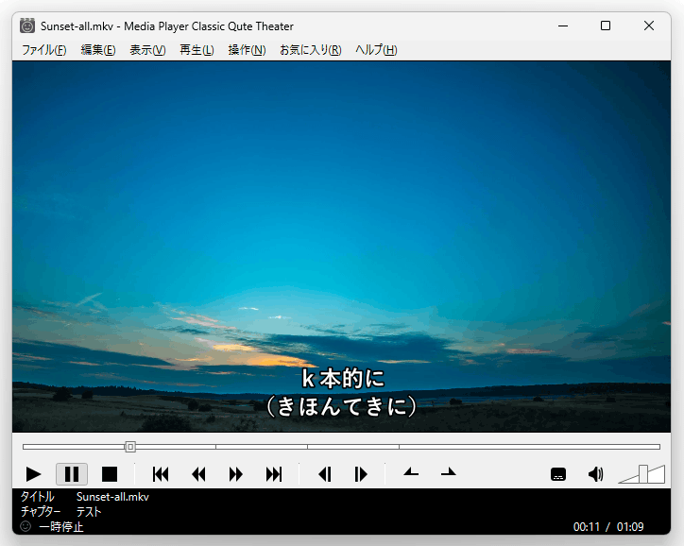Open the ヘルプ(H) menu

point(376,50)
